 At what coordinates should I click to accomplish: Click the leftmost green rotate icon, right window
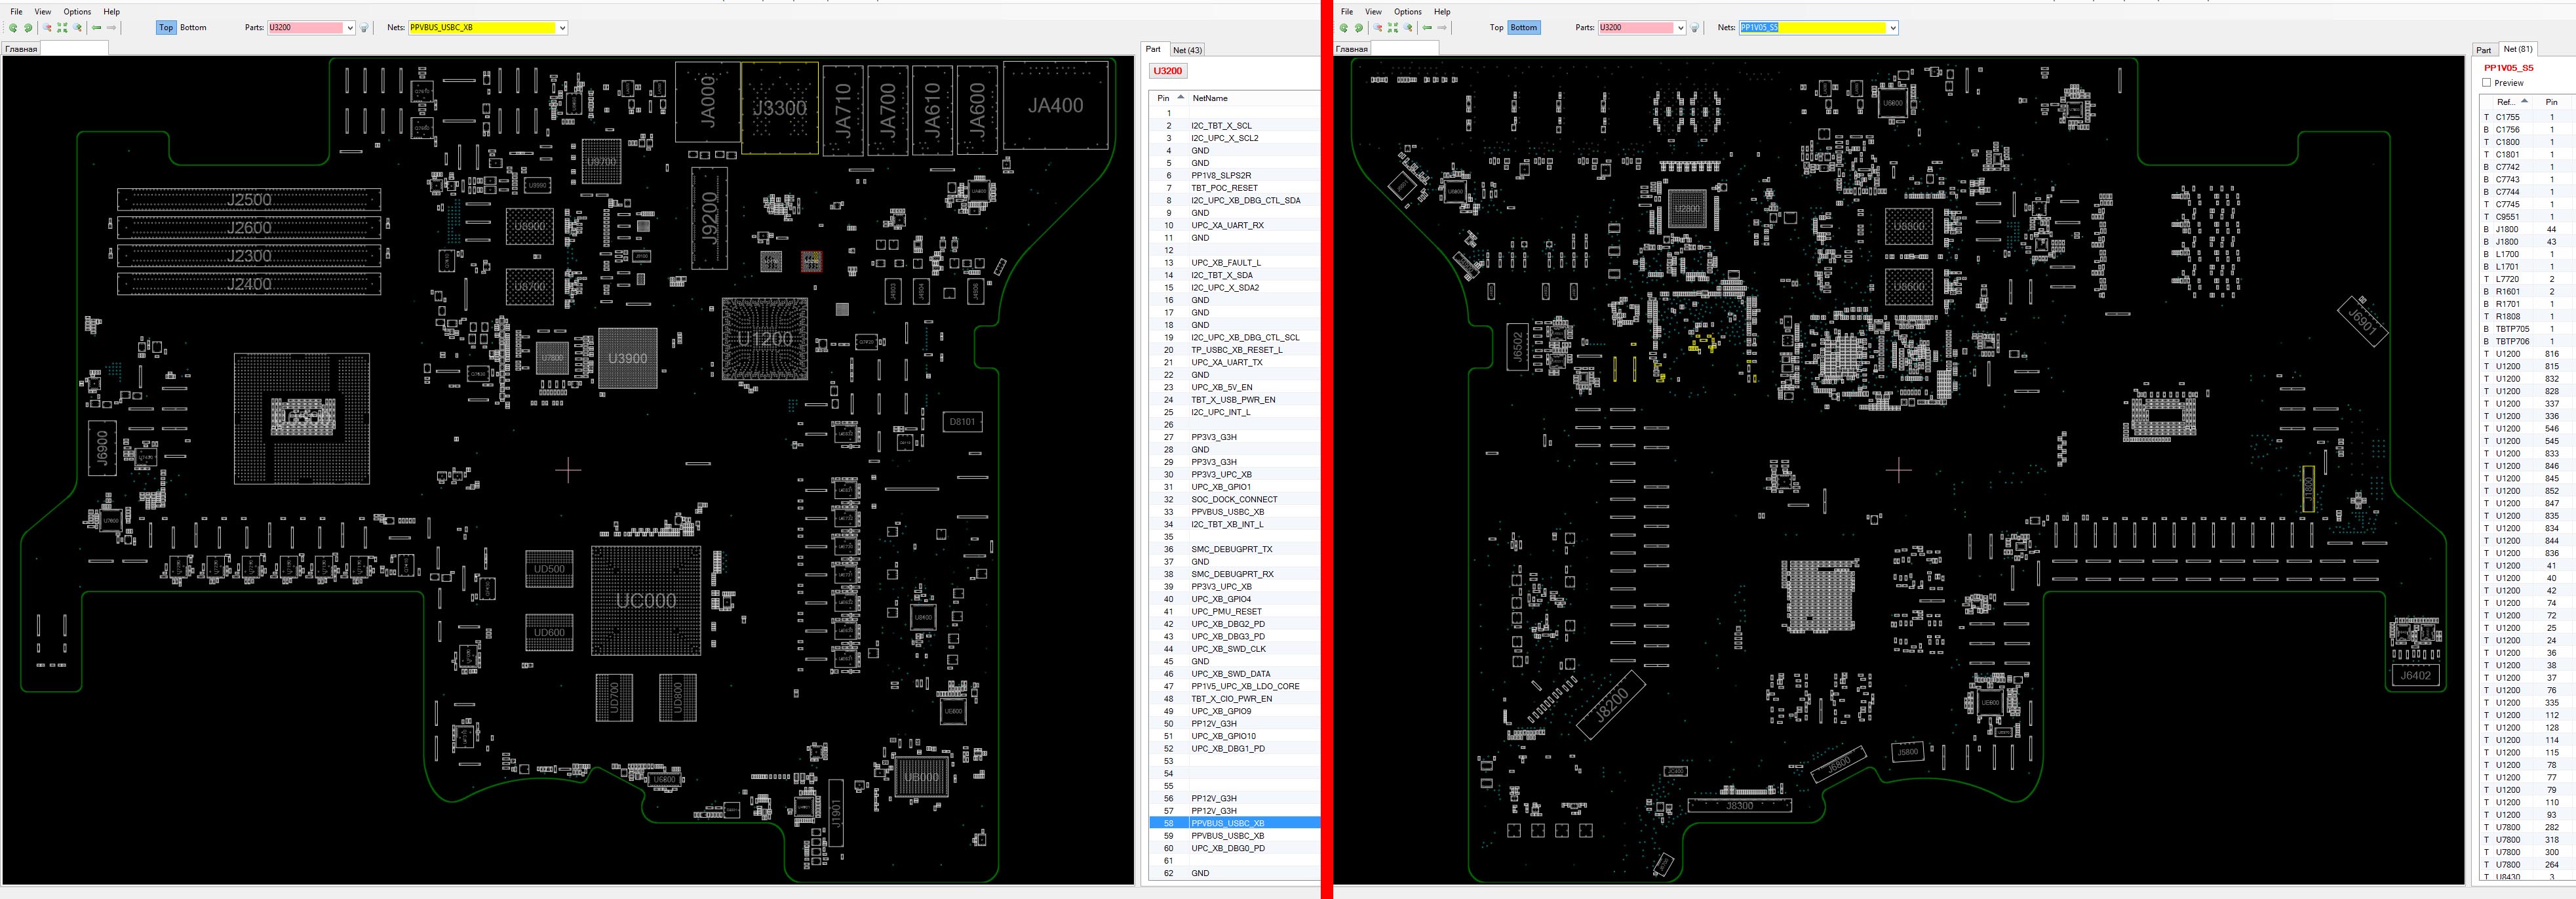click(1344, 28)
